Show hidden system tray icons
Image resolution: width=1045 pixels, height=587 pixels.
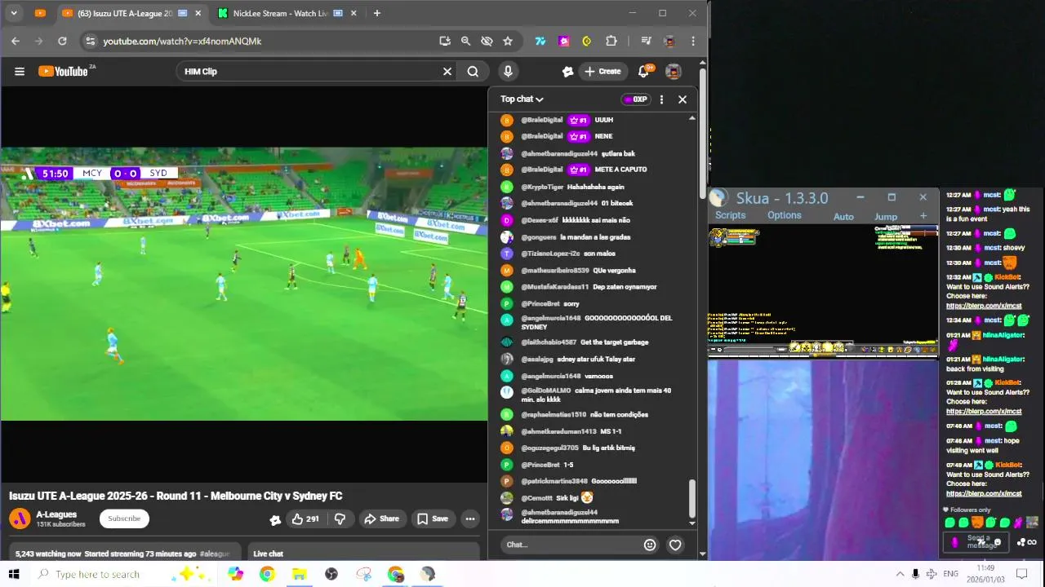tap(900, 574)
